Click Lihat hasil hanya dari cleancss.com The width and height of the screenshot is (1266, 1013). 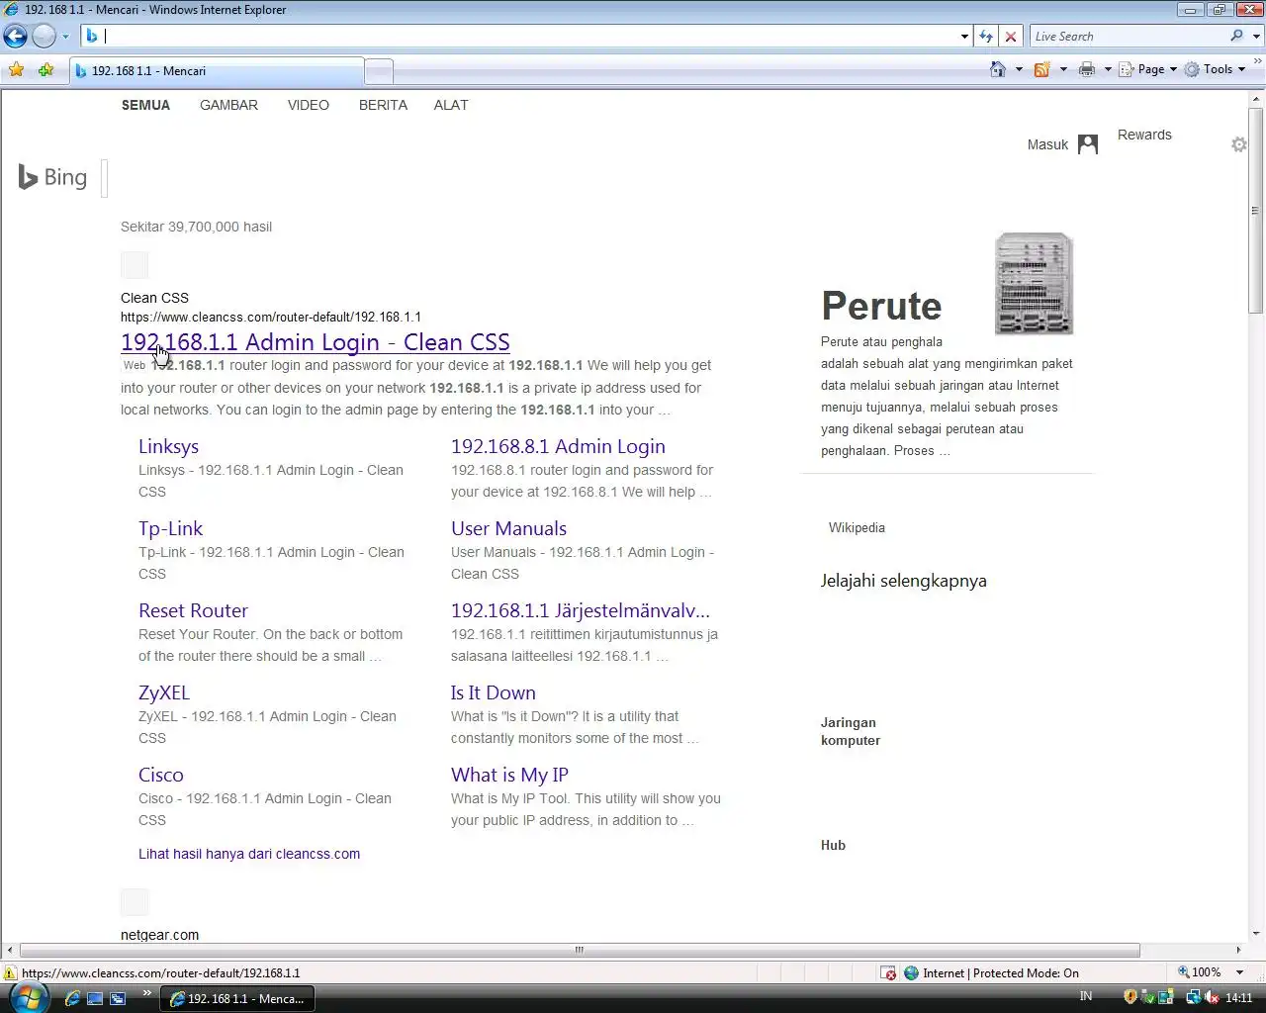coord(249,854)
